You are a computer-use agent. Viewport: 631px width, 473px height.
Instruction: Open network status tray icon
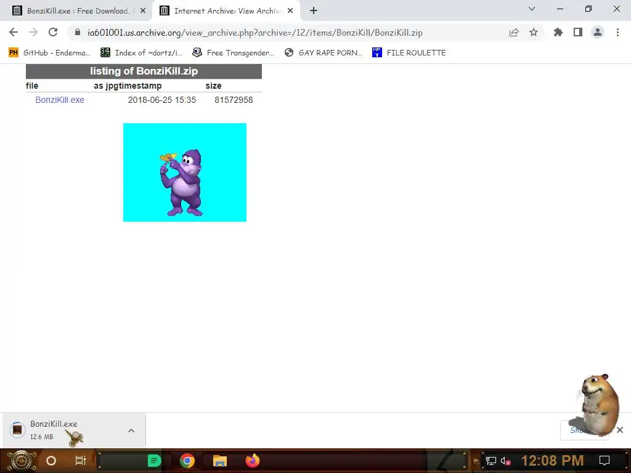491,461
